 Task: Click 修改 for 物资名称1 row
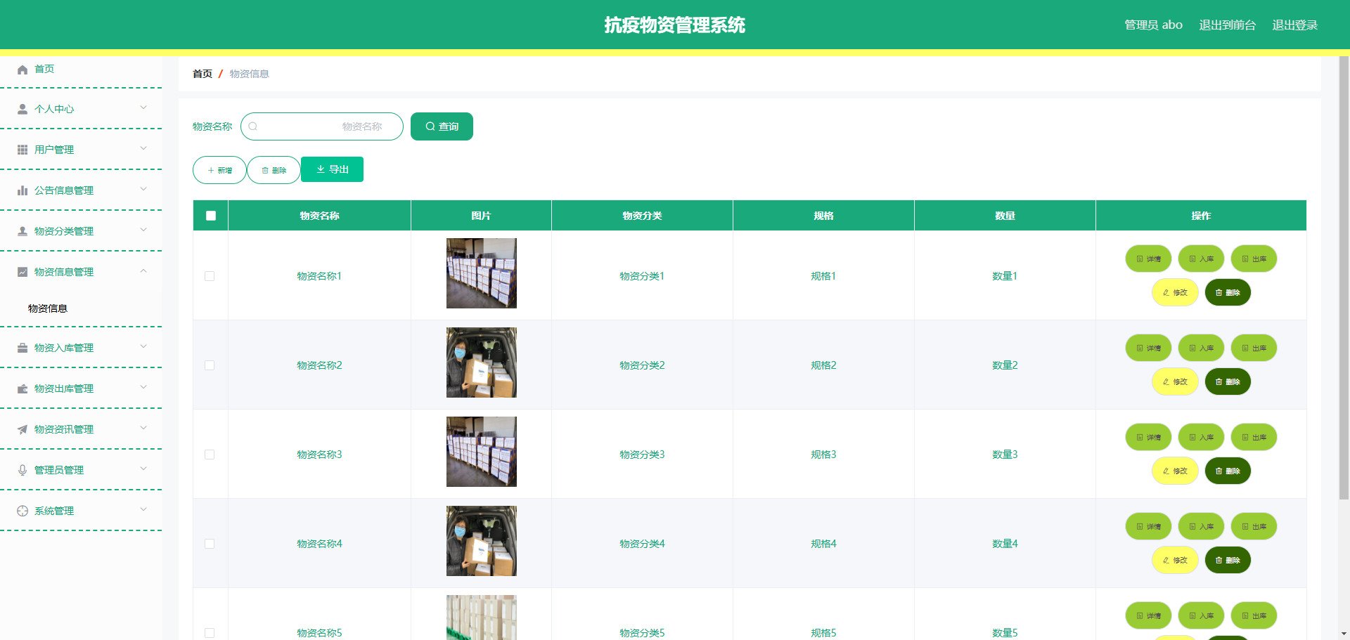click(x=1175, y=292)
